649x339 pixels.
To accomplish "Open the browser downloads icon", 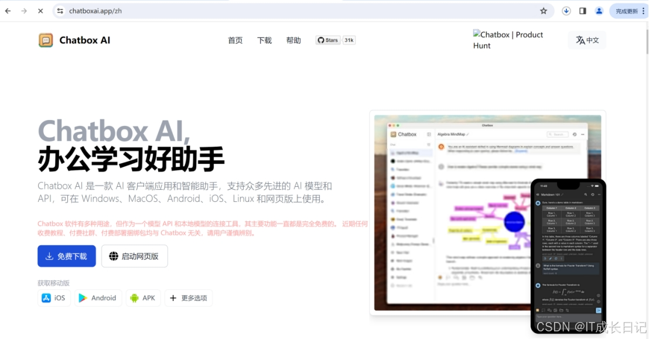I will click(x=566, y=11).
